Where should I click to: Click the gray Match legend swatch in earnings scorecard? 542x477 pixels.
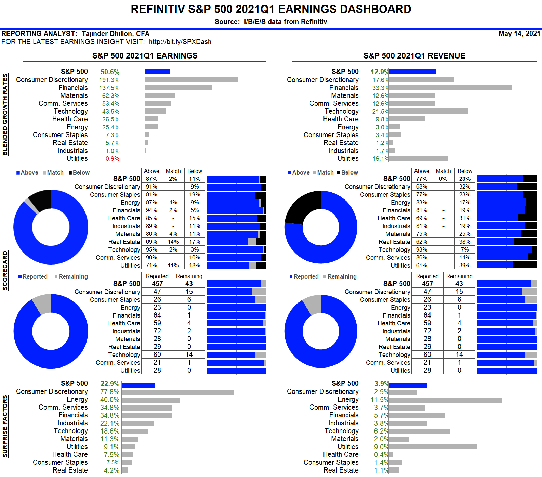44,173
